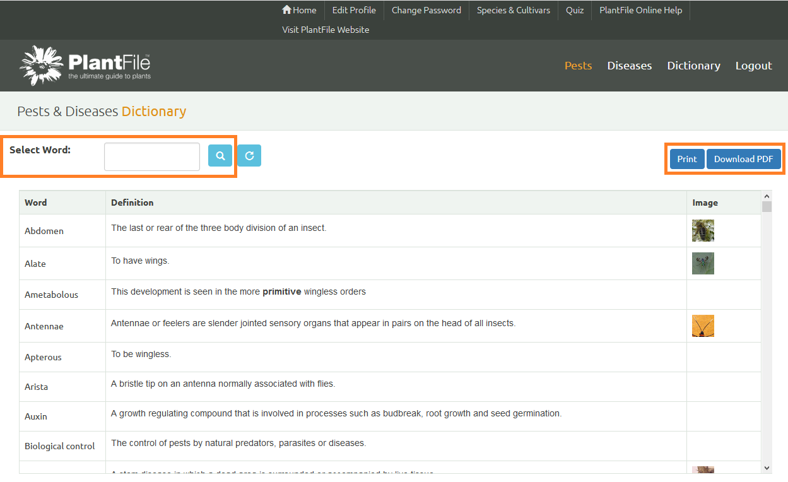Click the Download PDF button
This screenshot has height=482, width=788.
(x=743, y=158)
